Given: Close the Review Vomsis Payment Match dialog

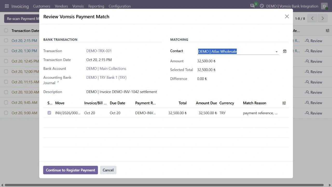Looking at the screenshot, I should point(287,16).
